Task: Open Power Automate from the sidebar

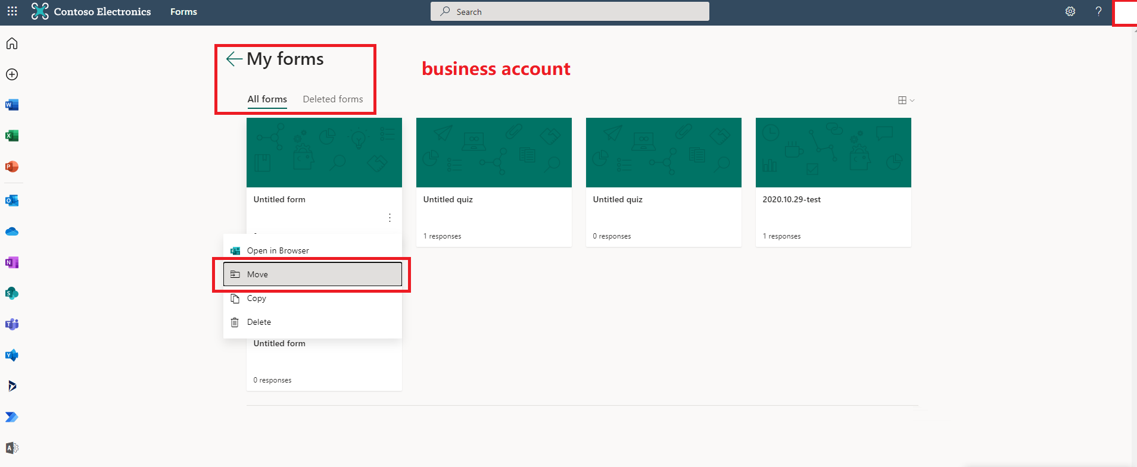Action: [x=12, y=417]
